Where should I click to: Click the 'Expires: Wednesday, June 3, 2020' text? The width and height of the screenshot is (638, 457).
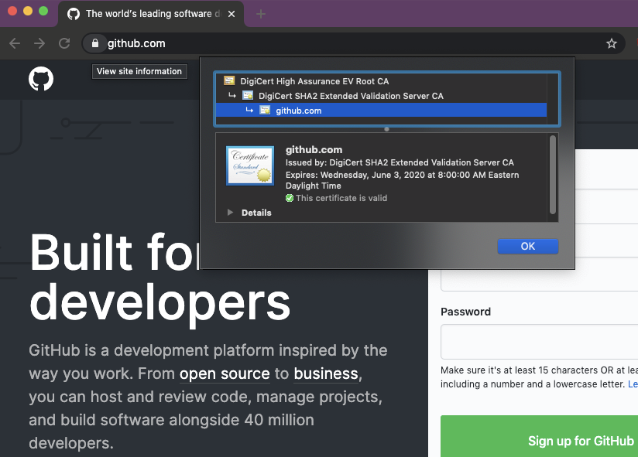(x=402, y=180)
